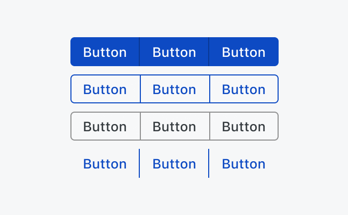Select the left gray-outlined Button

(x=105, y=126)
